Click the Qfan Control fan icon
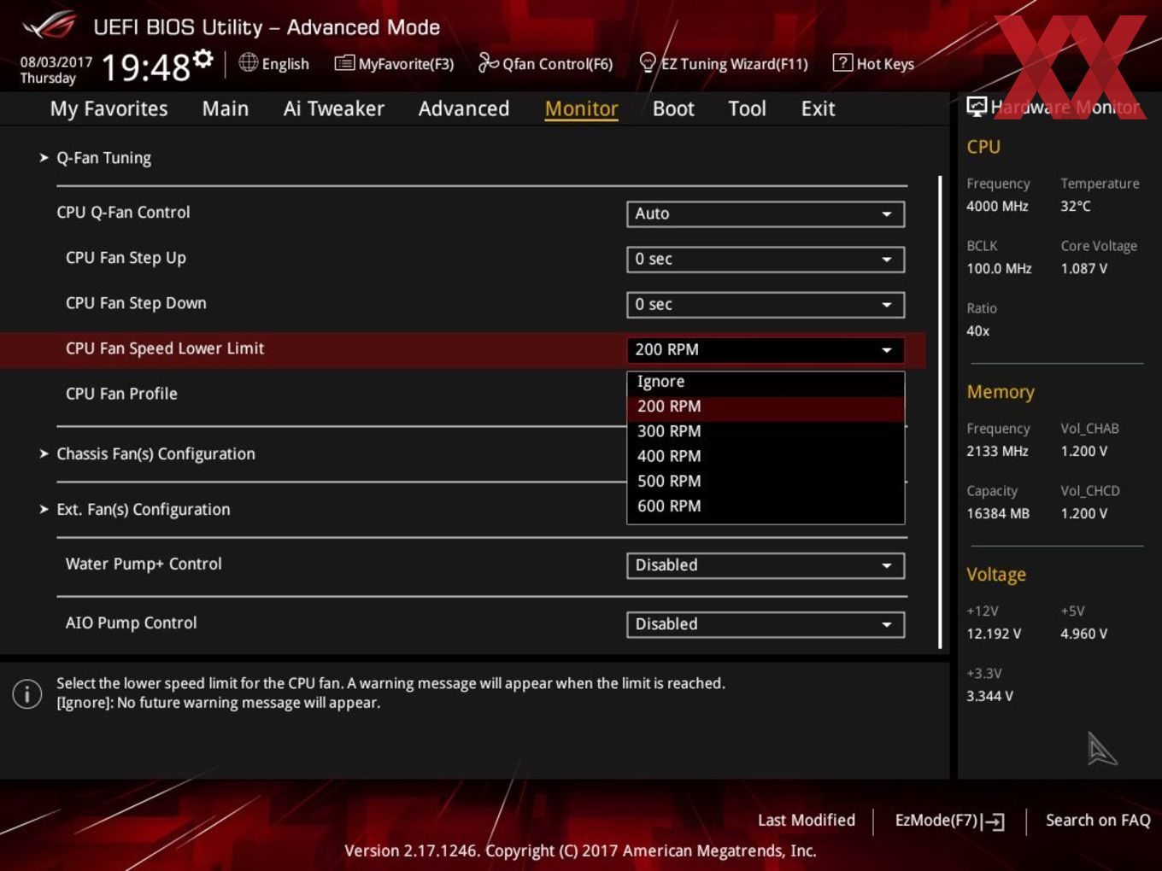The image size is (1162, 871). pyautogui.click(x=488, y=62)
